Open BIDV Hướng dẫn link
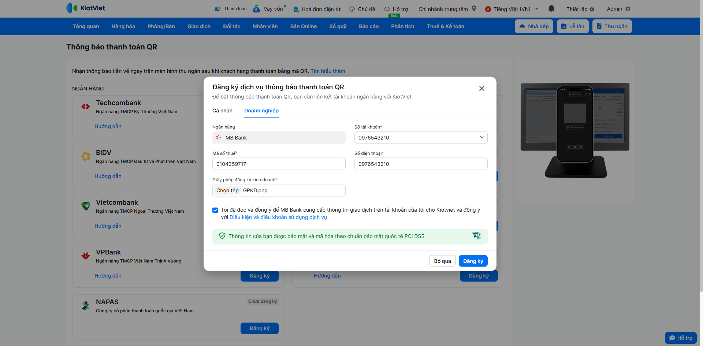 tap(108, 176)
